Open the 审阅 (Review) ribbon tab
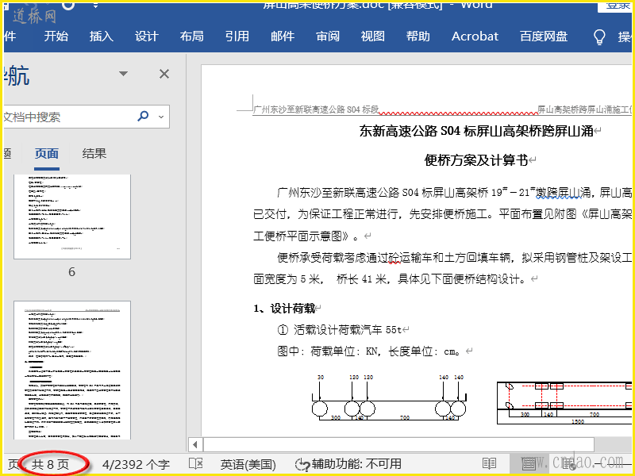This screenshot has width=635, height=476. (328, 36)
